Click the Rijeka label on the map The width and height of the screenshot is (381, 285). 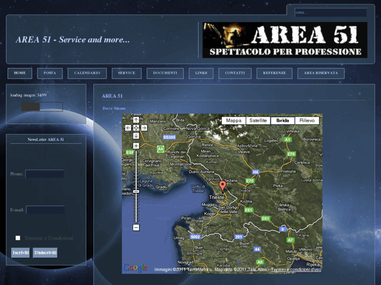coord(313,265)
